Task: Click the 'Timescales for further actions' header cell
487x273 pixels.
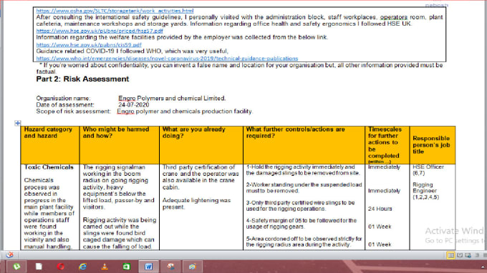Action: click(387, 145)
